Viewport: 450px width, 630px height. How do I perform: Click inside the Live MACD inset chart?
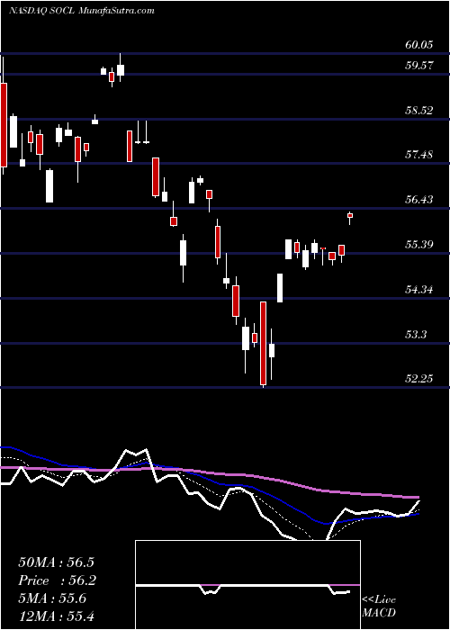point(247,585)
